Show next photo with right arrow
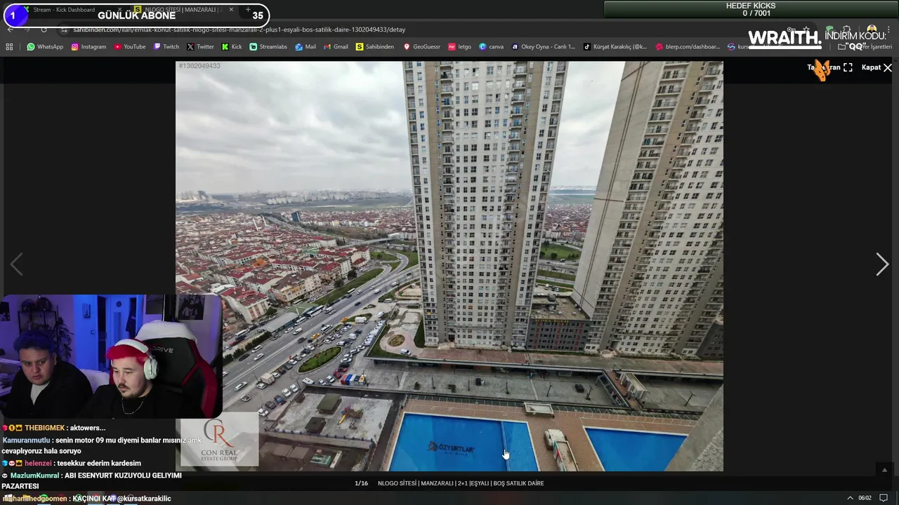Screen dimensions: 899x505 882,264
